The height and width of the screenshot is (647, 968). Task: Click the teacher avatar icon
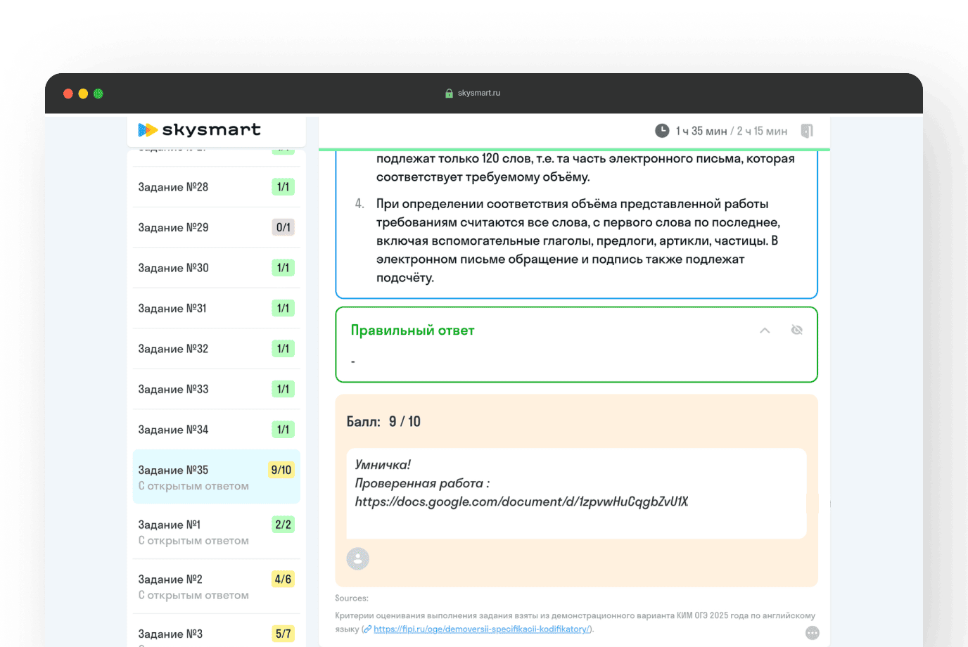click(358, 558)
